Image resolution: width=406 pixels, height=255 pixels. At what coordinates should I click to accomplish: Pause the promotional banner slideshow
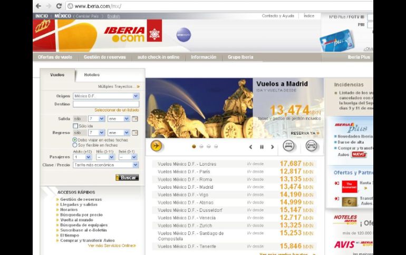[262, 147]
